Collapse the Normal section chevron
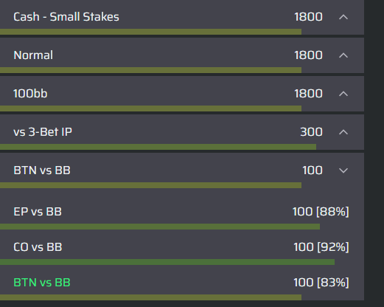The width and height of the screenshot is (384, 307). point(343,55)
